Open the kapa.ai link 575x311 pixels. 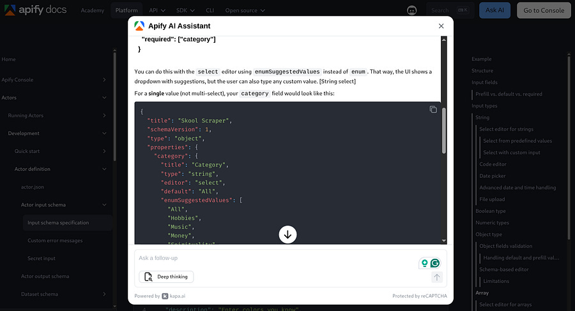tap(173, 296)
